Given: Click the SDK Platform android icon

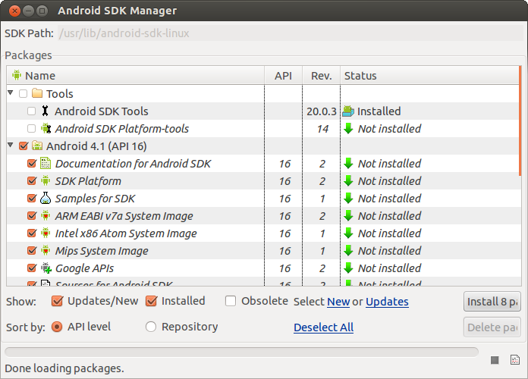Looking at the screenshot, I should click(x=46, y=180).
